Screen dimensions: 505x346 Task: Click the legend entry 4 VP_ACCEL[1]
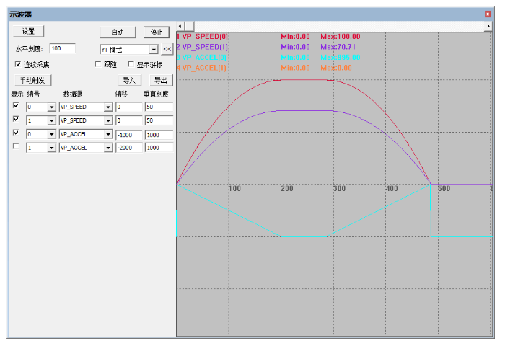tap(201, 68)
